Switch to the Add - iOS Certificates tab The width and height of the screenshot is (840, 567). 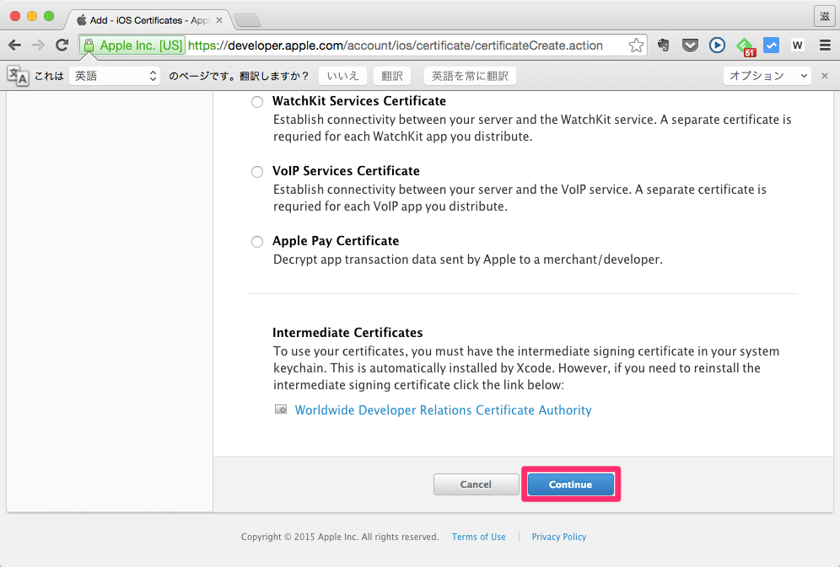click(150, 20)
